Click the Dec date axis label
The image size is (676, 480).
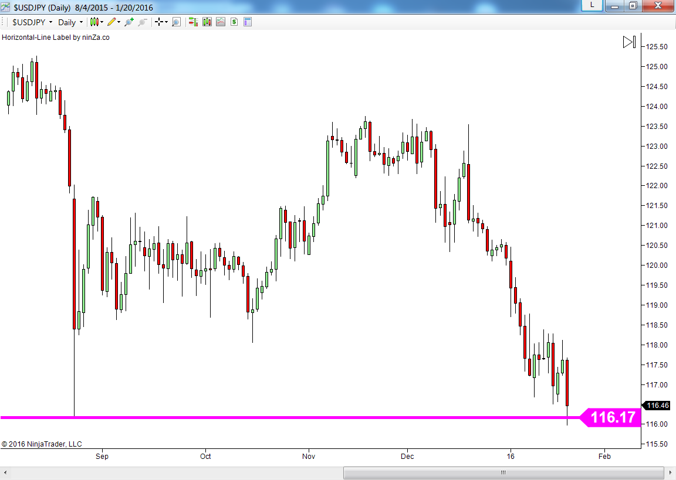pyautogui.click(x=407, y=457)
